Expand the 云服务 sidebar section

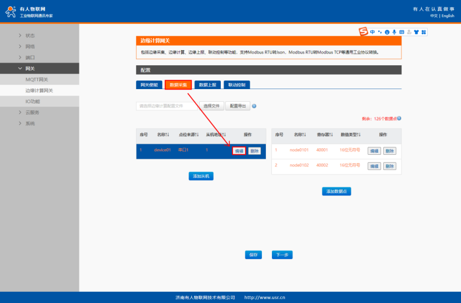[32, 113]
